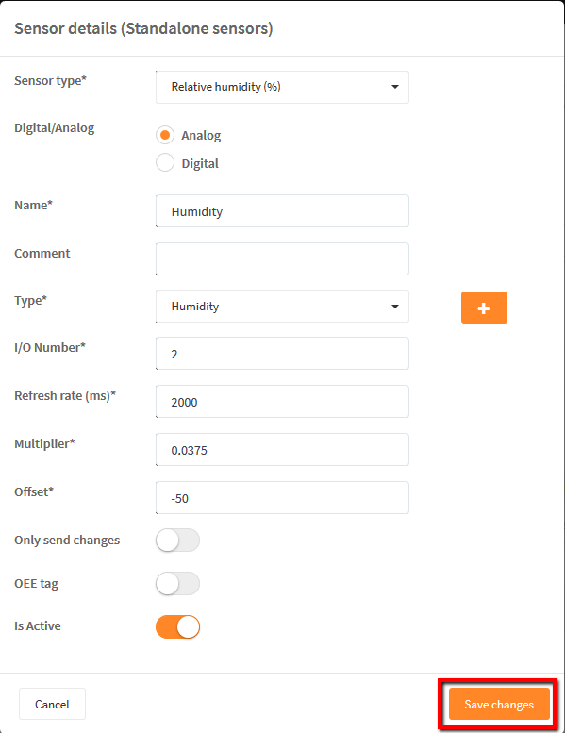This screenshot has width=565, height=733.
Task: Click the Cancel button
Action: tap(52, 704)
